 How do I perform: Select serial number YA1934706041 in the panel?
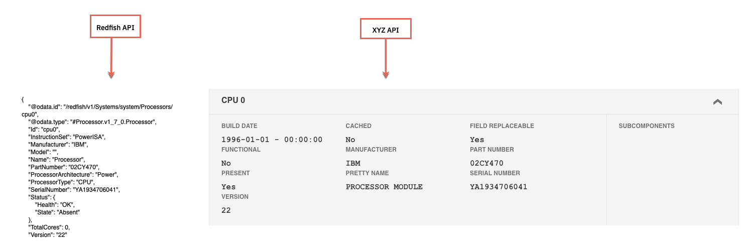499,187
